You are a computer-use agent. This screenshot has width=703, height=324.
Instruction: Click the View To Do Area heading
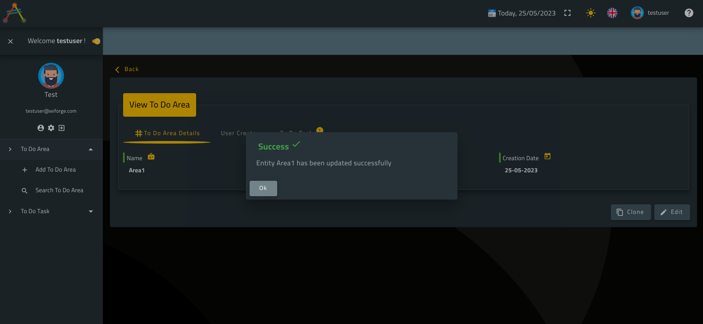pos(160,105)
